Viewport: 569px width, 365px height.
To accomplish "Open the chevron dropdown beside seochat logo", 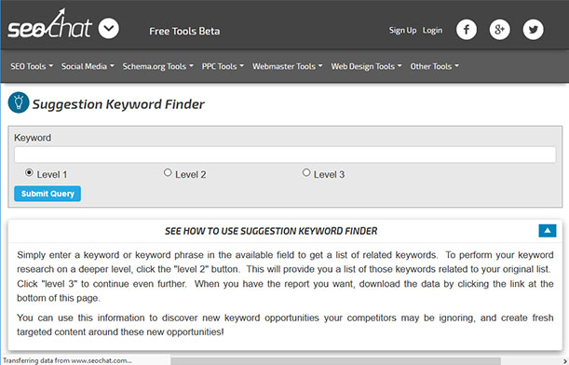I will pyautogui.click(x=109, y=28).
